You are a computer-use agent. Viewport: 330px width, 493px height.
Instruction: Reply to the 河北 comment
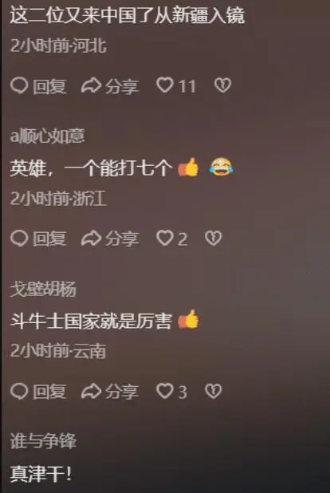coord(38,86)
